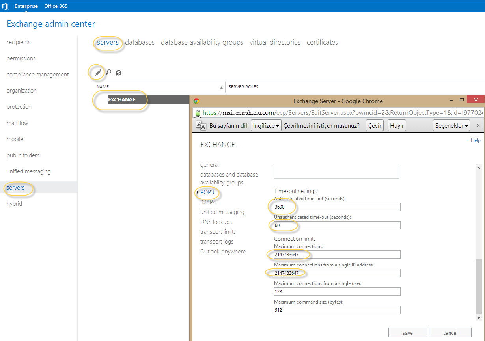Screen dimensions: 485x341
Task: Open the certificates tab
Action: point(322,42)
